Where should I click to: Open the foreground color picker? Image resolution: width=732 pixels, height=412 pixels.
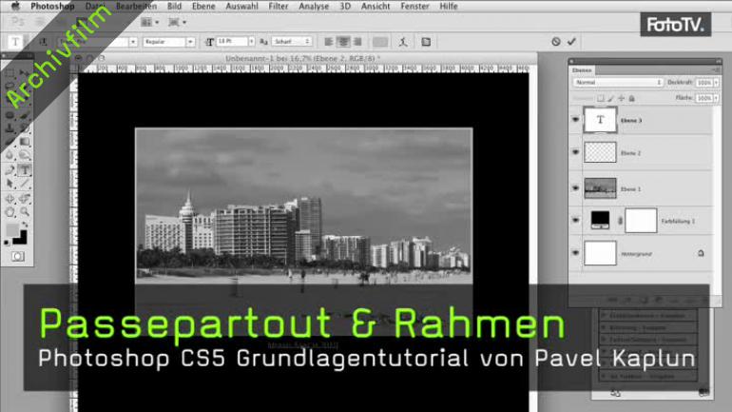click(12, 230)
